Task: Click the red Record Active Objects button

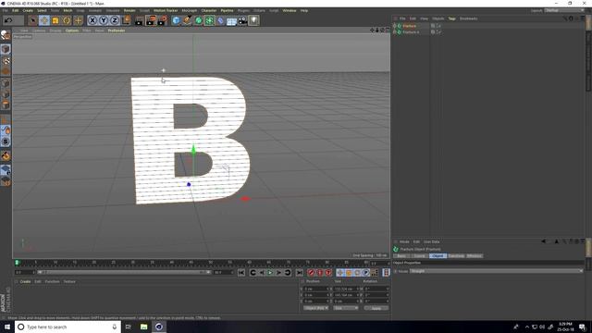Action: point(311,273)
